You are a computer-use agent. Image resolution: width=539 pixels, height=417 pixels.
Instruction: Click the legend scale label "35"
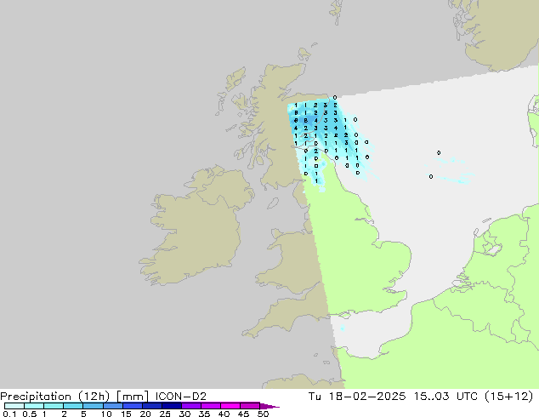[204, 414]
